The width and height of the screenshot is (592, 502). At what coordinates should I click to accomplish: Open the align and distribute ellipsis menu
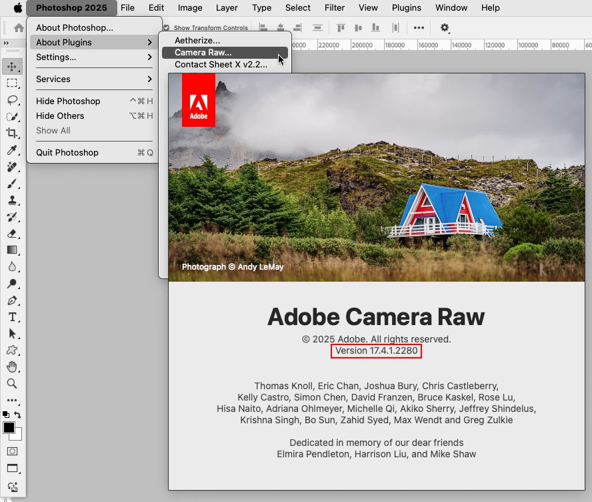pos(419,27)
